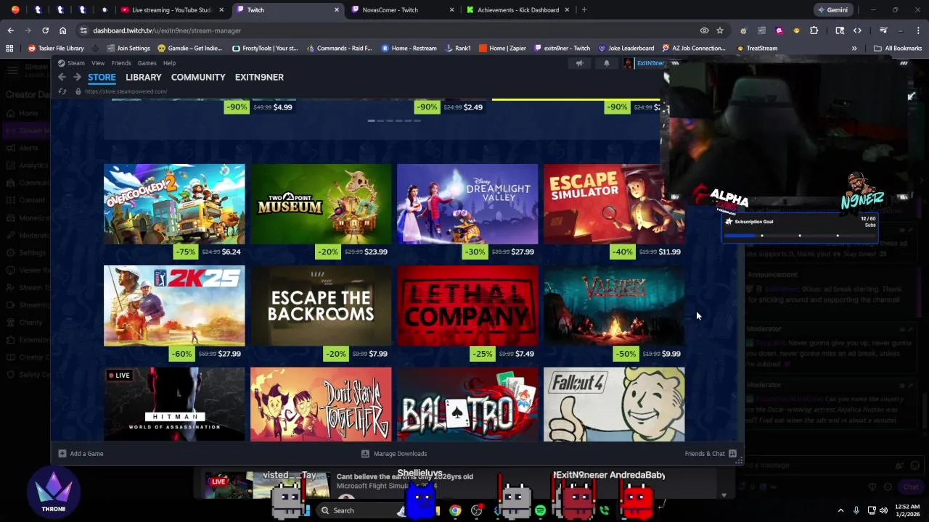Open the EXITN9NER profile tab in Steam
The height and width of the screenshot is (522, 929).
259,77
